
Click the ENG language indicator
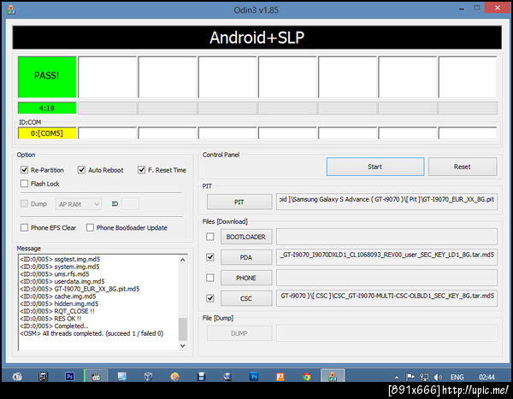click(457, 377)
